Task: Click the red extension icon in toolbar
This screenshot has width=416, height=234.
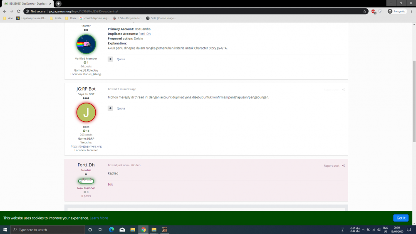Action: pyautogui.click(x=374, y=11)
